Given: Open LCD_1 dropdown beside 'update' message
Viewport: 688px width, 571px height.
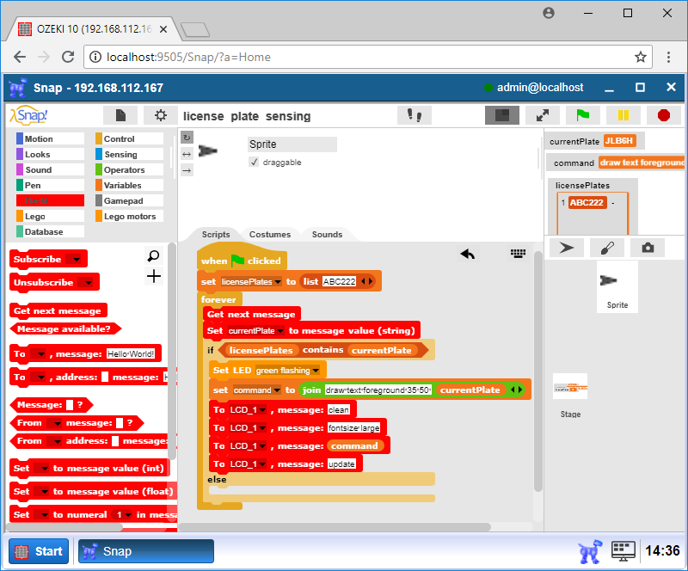Looking at the screenshot, I should pos(248,464).
